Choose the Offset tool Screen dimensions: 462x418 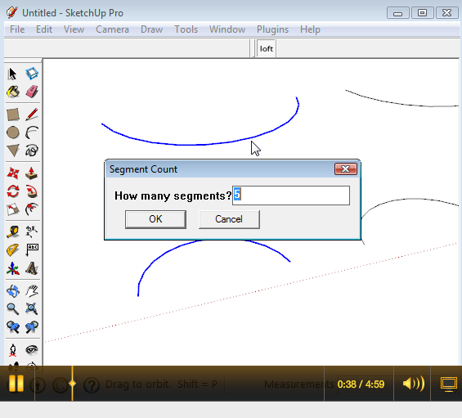(32, 209)
